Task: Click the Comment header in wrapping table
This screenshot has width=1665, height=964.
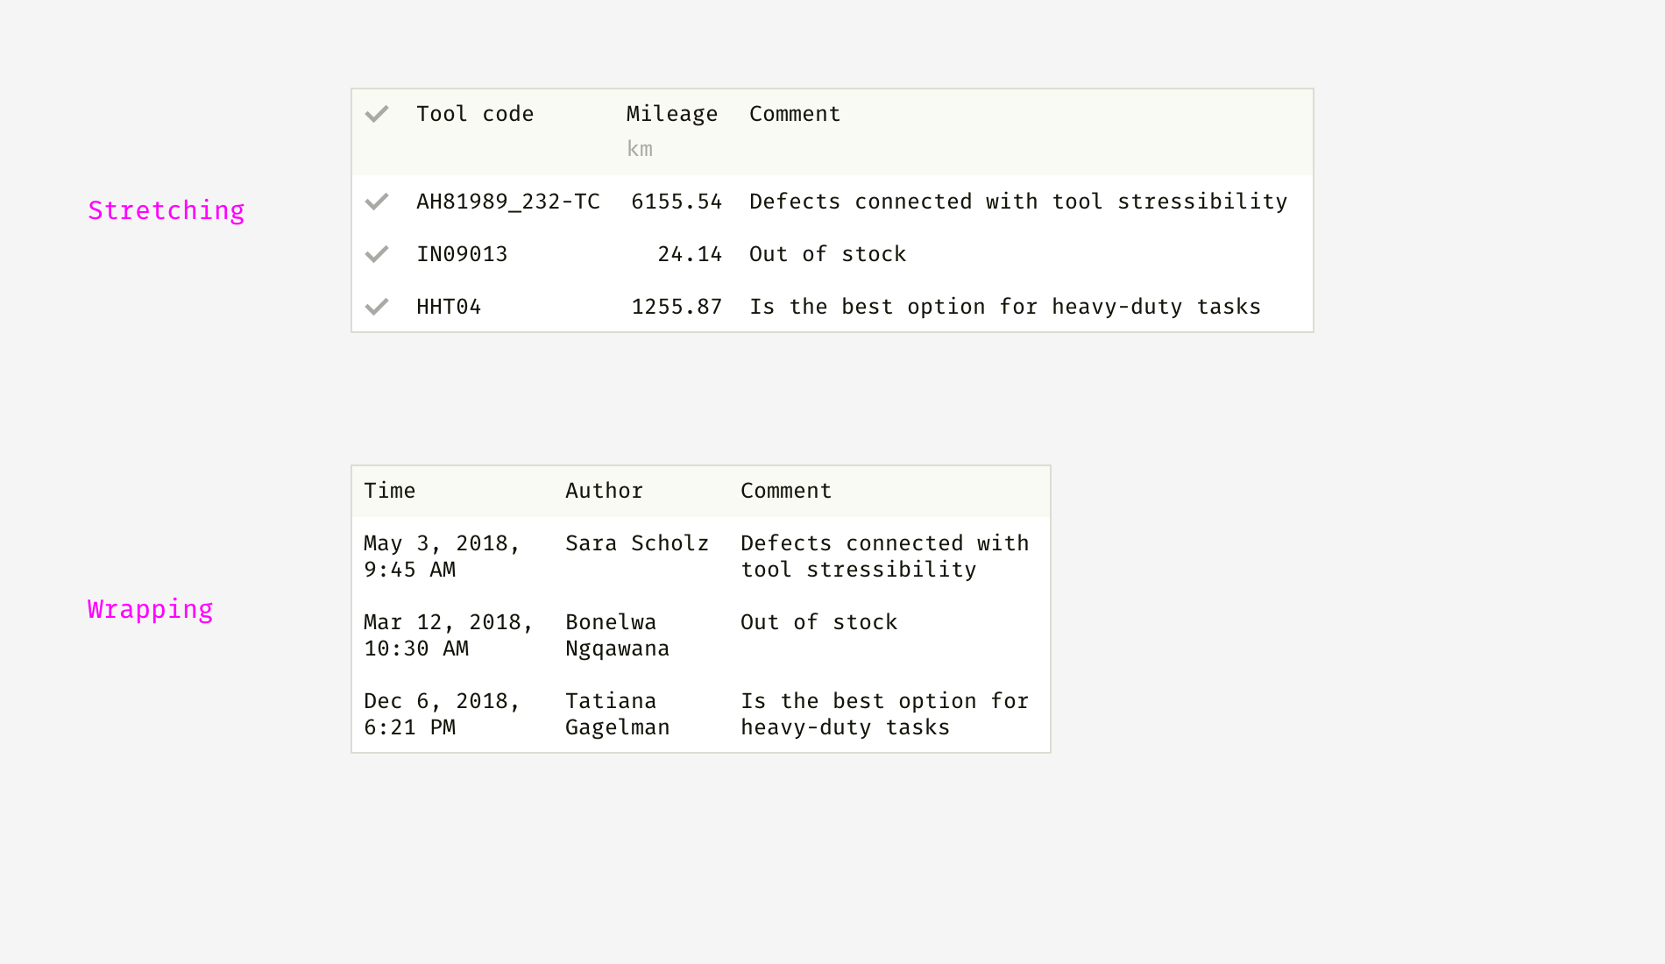Action: tap(786, 491)
